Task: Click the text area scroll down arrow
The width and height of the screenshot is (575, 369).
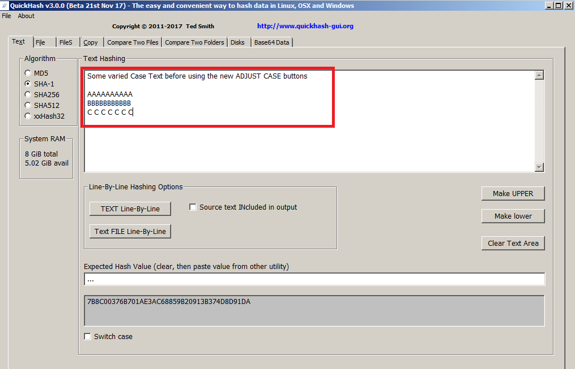Action: tap(539, 167)
